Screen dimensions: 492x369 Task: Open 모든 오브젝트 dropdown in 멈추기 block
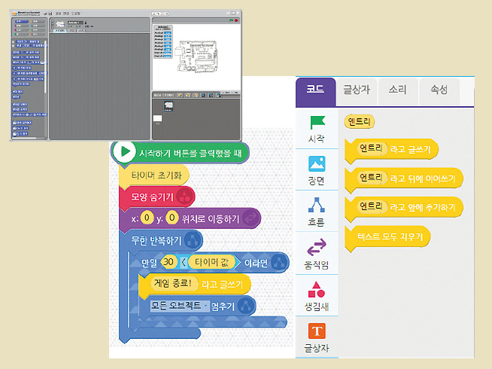point(180,306)
